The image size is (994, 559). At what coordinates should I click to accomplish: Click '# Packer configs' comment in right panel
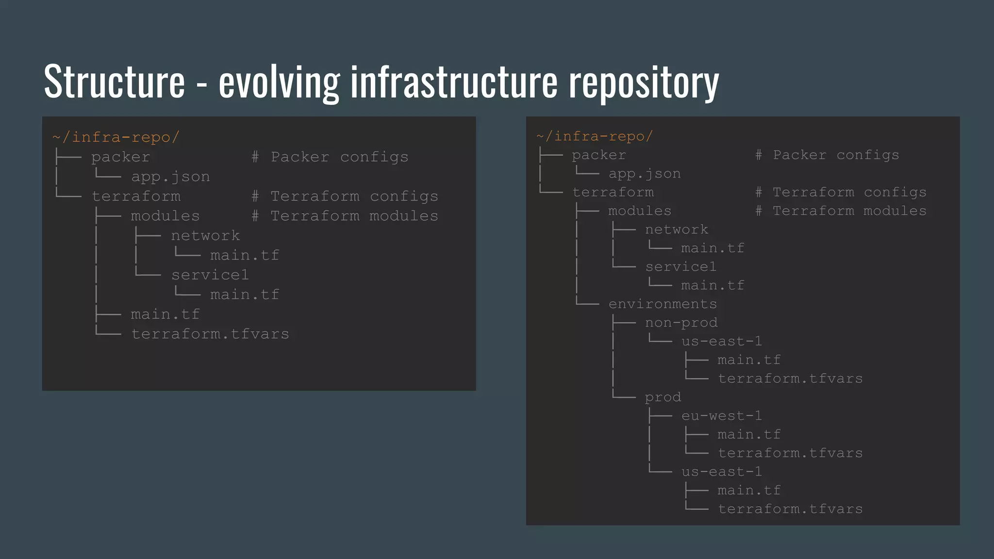(827, 155)
